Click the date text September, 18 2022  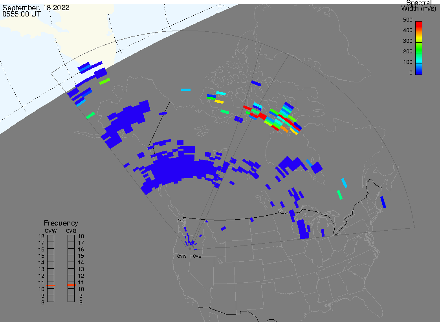pos(36,7)
